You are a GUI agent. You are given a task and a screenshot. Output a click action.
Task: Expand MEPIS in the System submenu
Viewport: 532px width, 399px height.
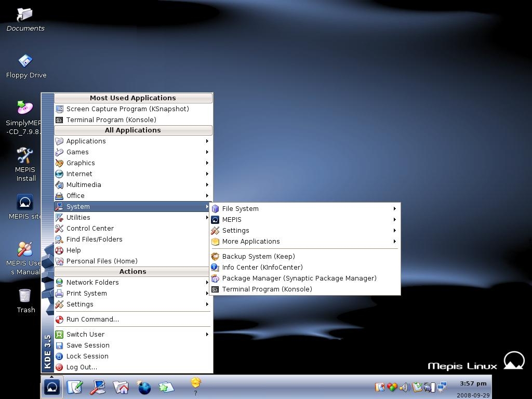pyautogui.click(x=304, y=220)
